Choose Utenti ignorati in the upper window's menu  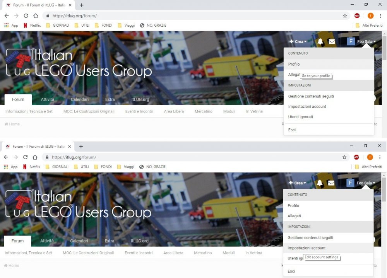click(x=329, y=117)
